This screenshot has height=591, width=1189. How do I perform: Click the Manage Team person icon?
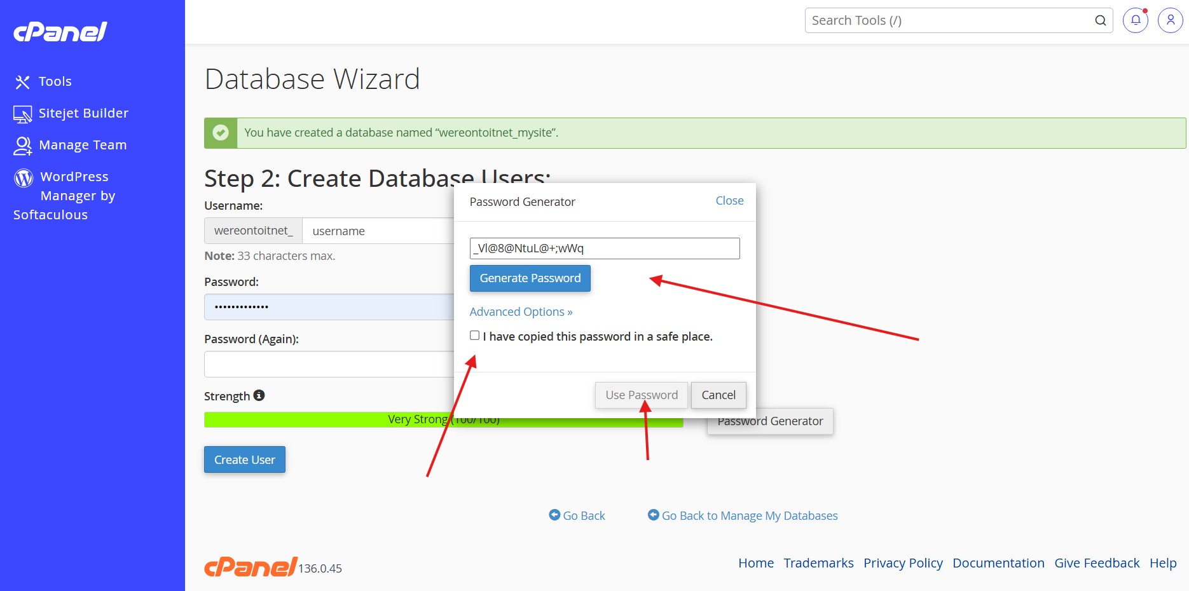pos(23,146)
